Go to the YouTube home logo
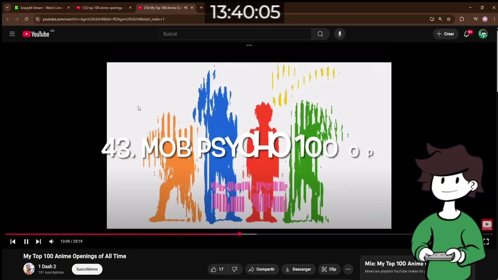This screenshot has width=498, height=280. [x=36, y=34]
